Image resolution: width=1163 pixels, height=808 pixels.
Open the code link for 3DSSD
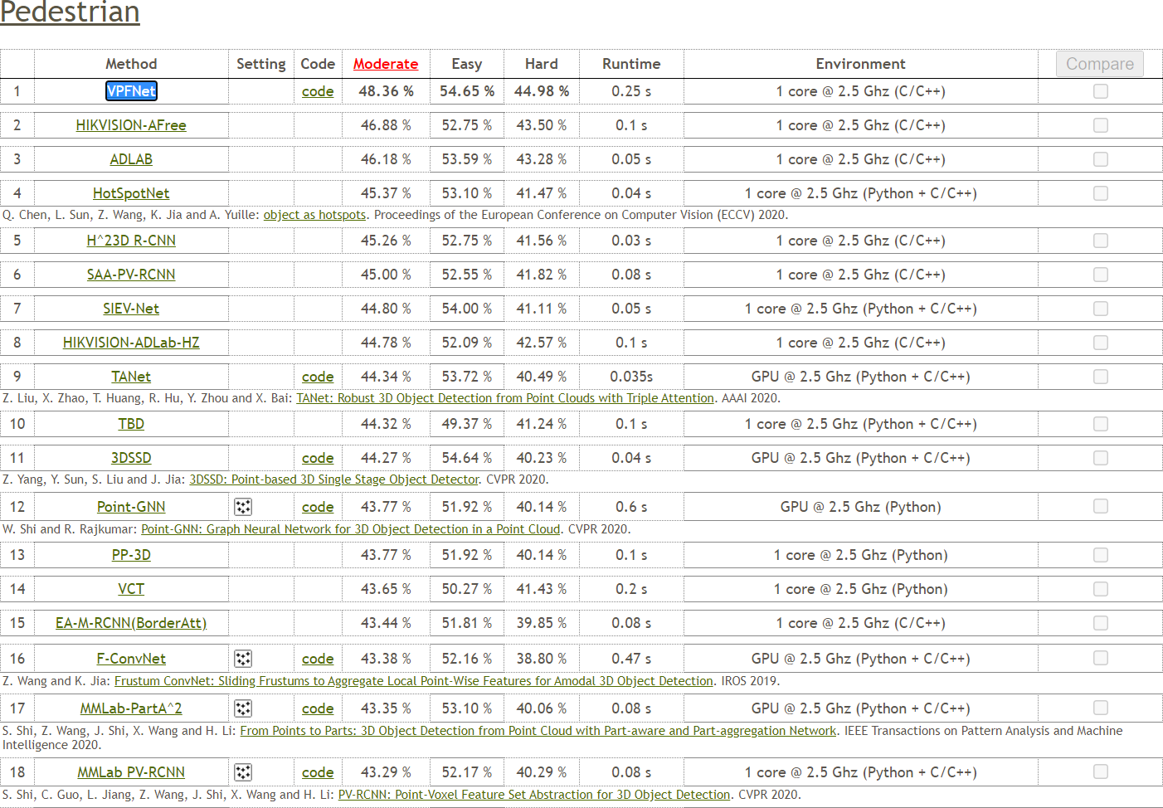(x=318, y=458)
